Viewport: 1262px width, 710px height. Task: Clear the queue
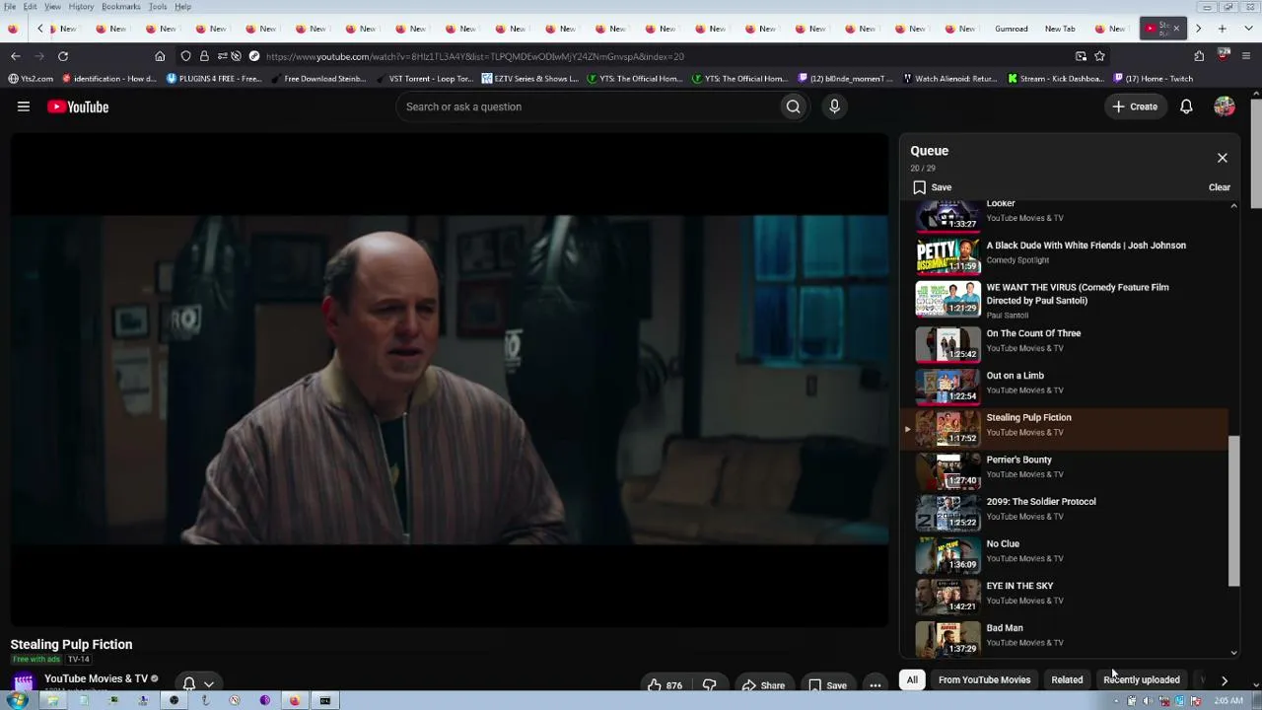point(1220,187)
